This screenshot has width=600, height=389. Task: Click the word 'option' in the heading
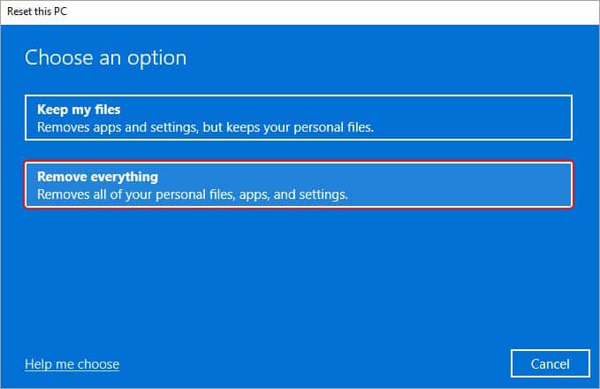pyautogui.click(x=157, y=59)
